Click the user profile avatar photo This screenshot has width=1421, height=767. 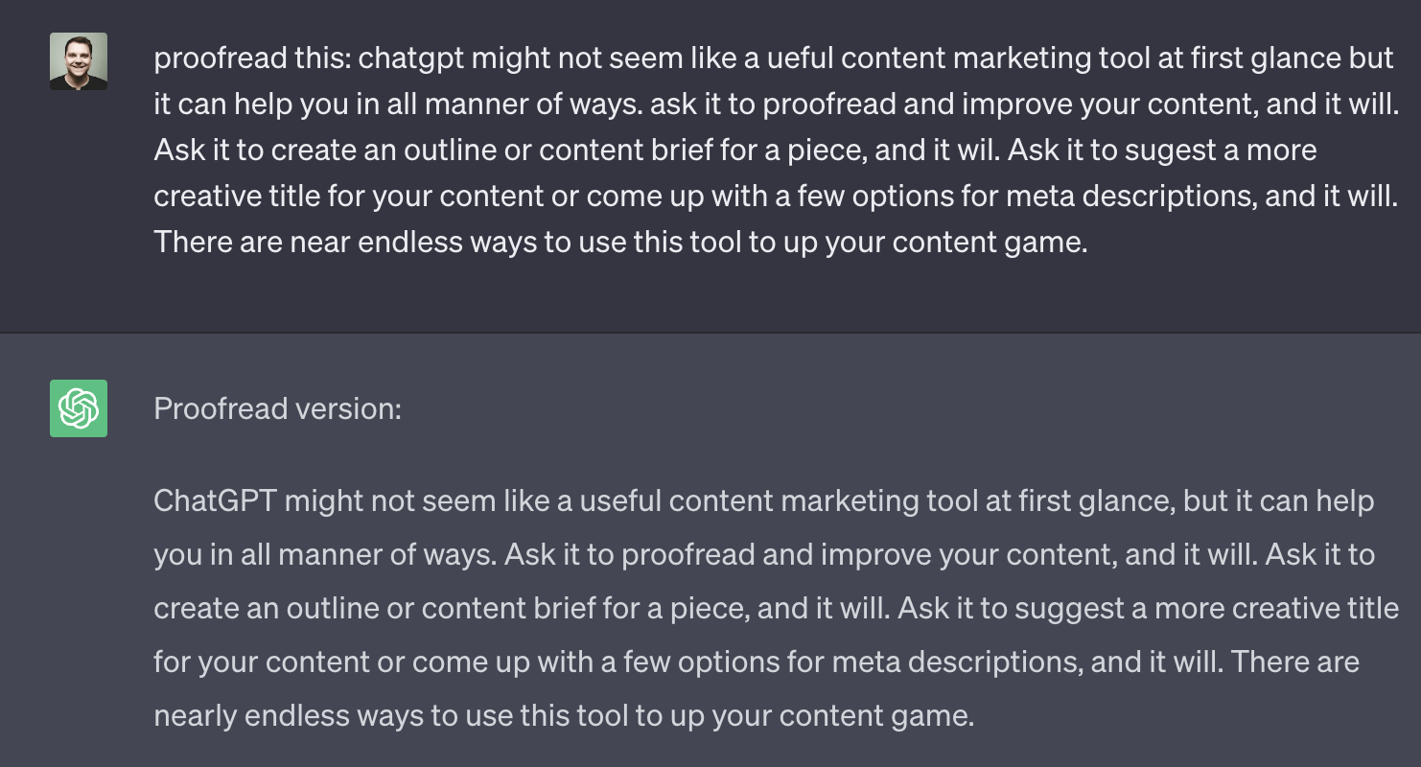pos(79,61)
